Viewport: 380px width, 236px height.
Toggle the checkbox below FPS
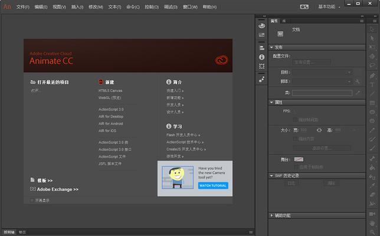click(x=295, y=120)
